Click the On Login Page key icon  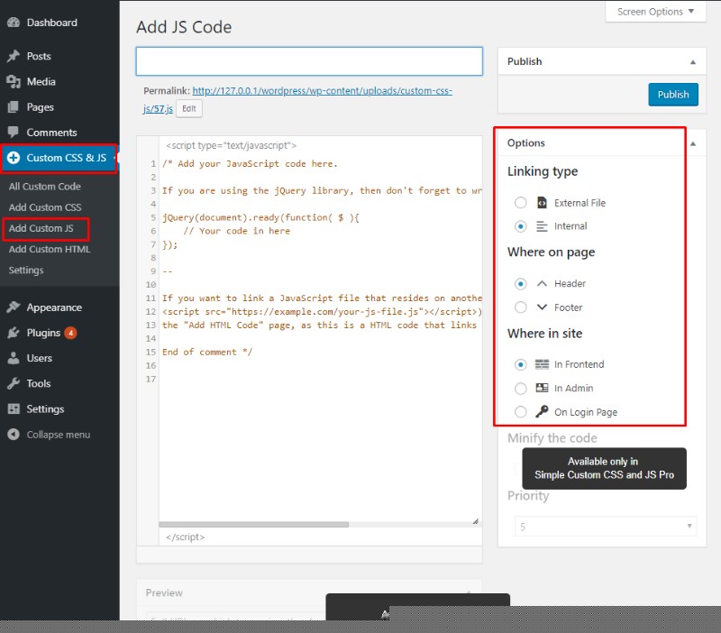click(x=543, y=411)
